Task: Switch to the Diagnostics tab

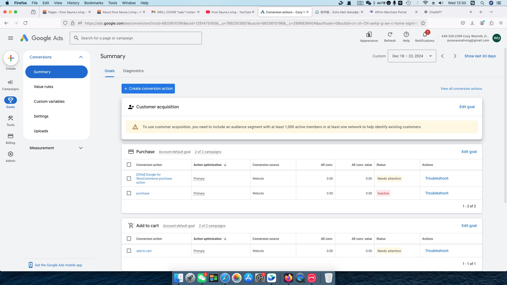Action: [133, 71]
